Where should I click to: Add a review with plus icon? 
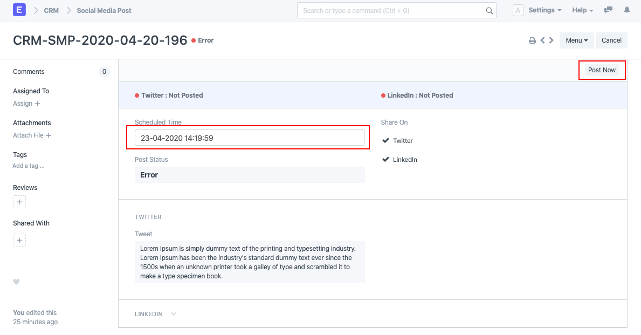[19, 202]
